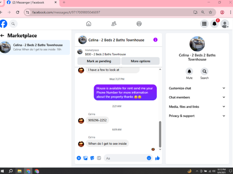Click Mark as pending button

point(99,61)
